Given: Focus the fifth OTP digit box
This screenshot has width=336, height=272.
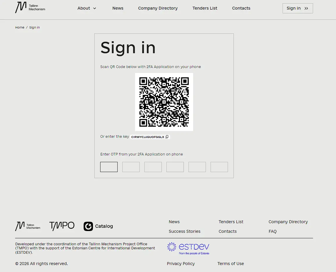Looking at the screenshot, I should [x=197, y=167].
